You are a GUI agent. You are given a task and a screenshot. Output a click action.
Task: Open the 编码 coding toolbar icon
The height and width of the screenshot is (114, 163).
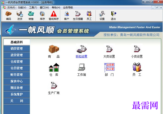pos(9,16)
